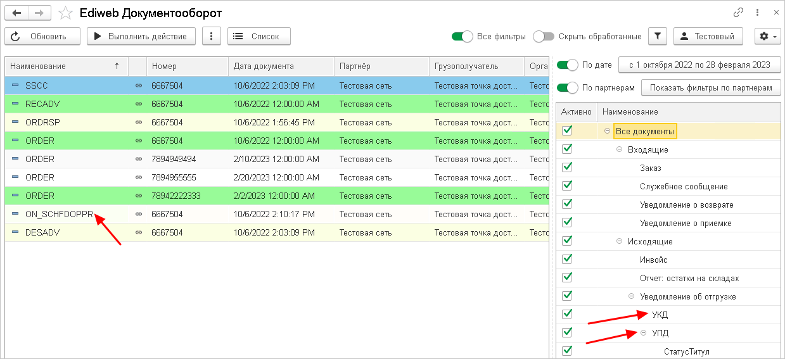The image size is (785, 359).
Task: Click the link icon in DESADV row
Action: coord(139,233)
